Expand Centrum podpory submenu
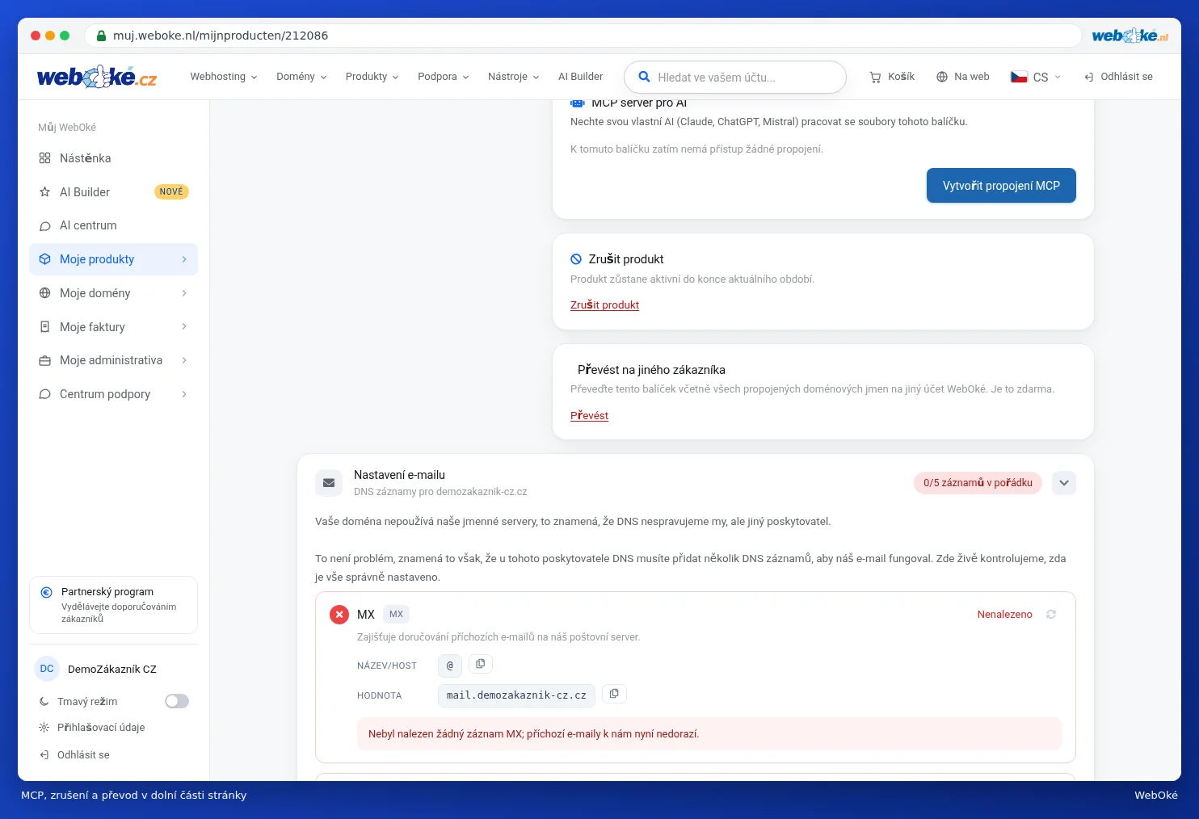 tap(184, 394)
